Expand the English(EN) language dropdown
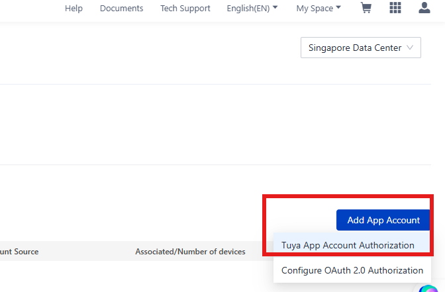445x292 pixels. 252,8
